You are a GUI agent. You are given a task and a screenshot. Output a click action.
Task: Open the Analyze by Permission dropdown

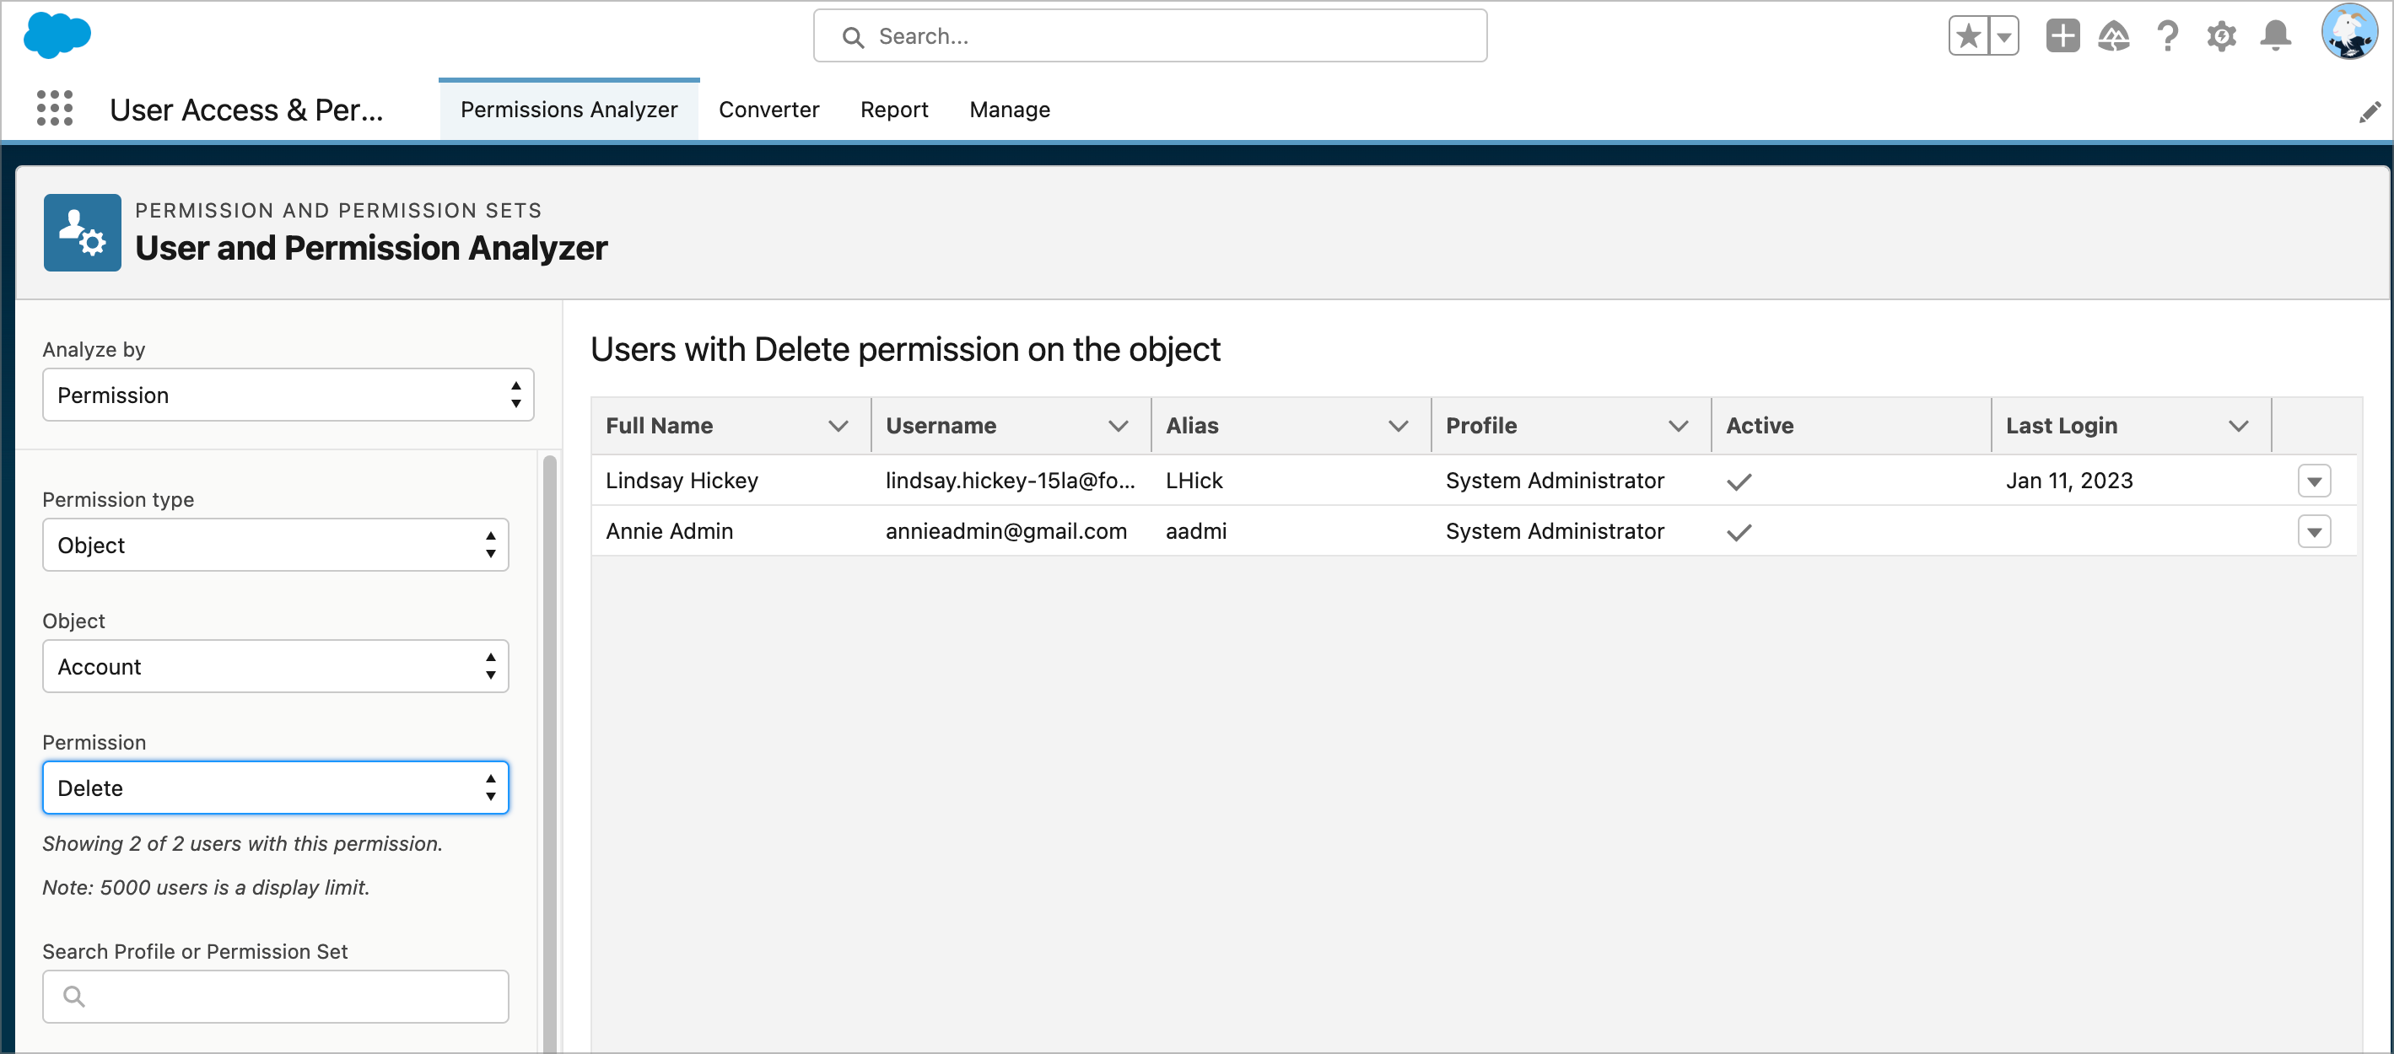[x=288, y=395]
